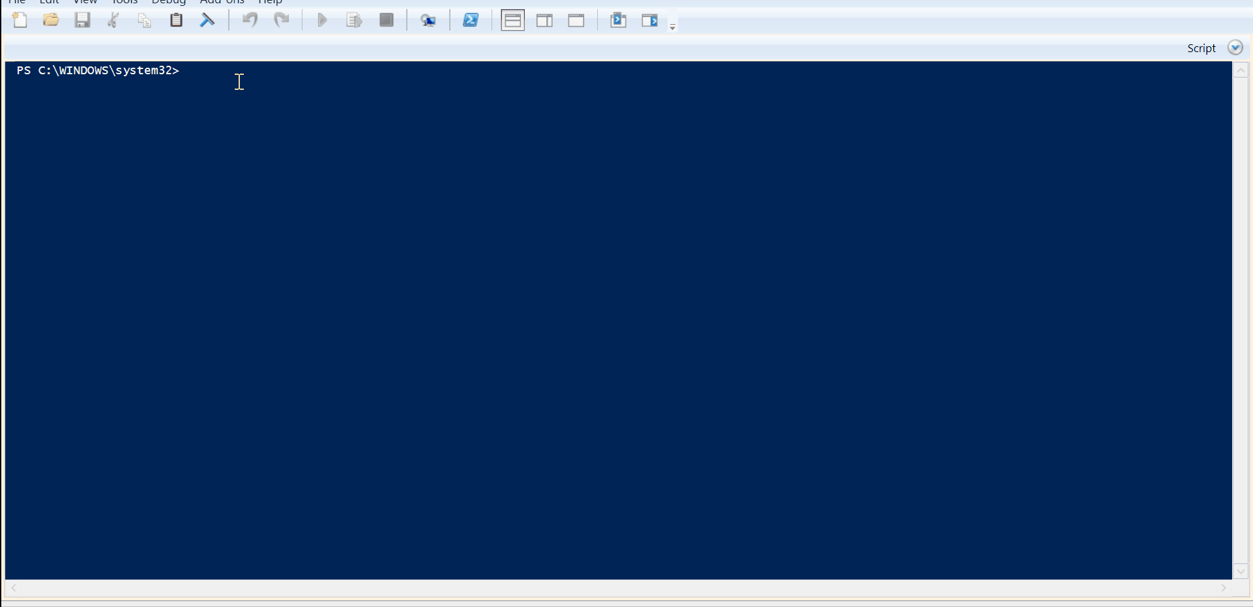Create a new script file

pyautogui.click(x=20, y=20)
